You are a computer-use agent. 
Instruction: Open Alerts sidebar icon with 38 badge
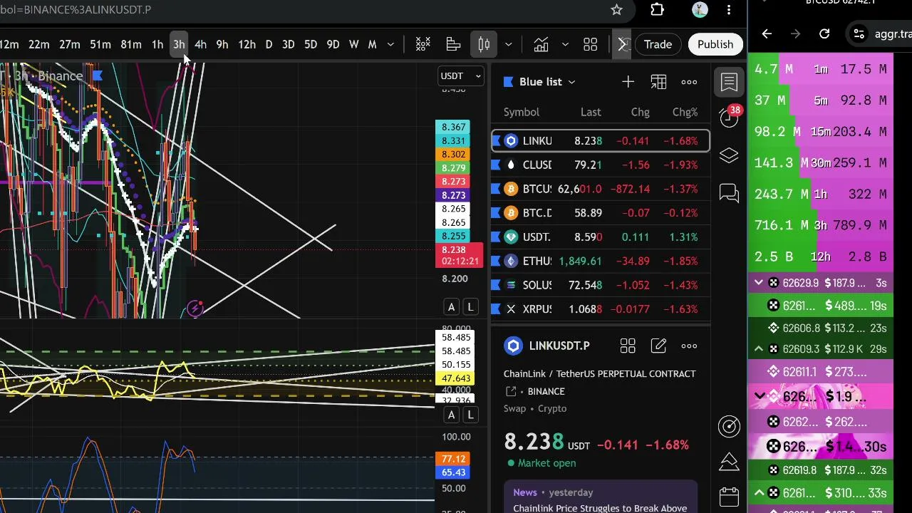pyautogui.click(x=729, y=118)
